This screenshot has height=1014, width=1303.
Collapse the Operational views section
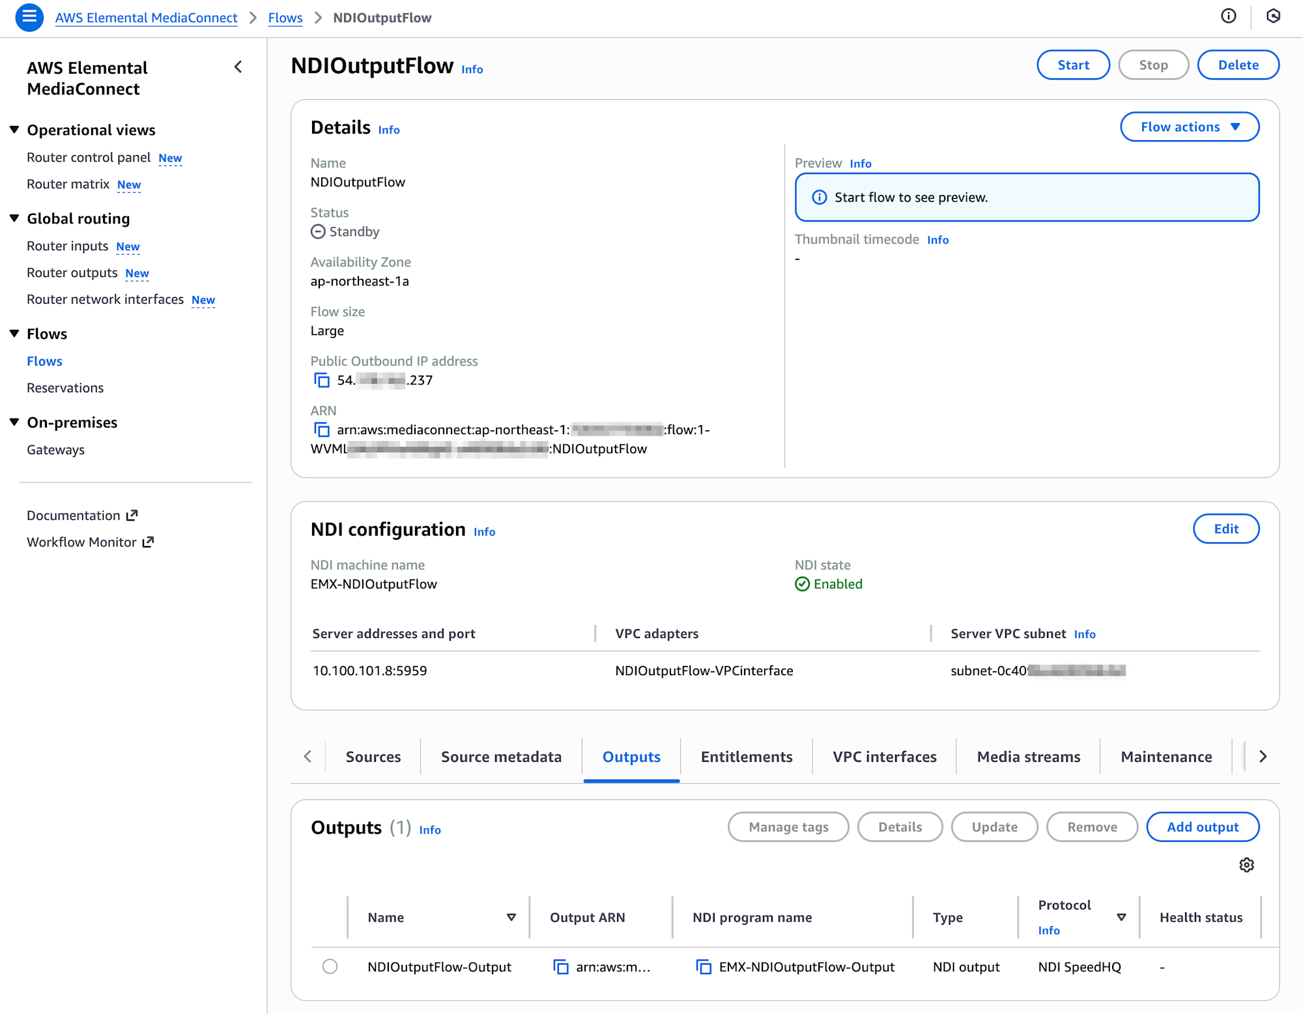pyautogui.click(x=14, y=130)
